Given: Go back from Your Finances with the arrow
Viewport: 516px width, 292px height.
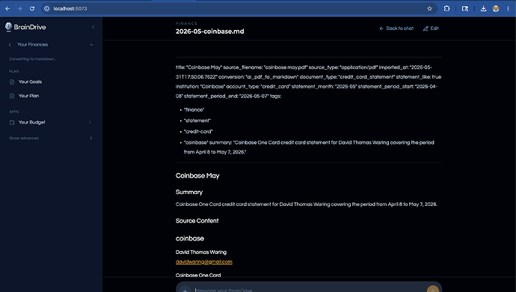Looking at the screenshot, I should pyautogui.click(x=10, y=44).
